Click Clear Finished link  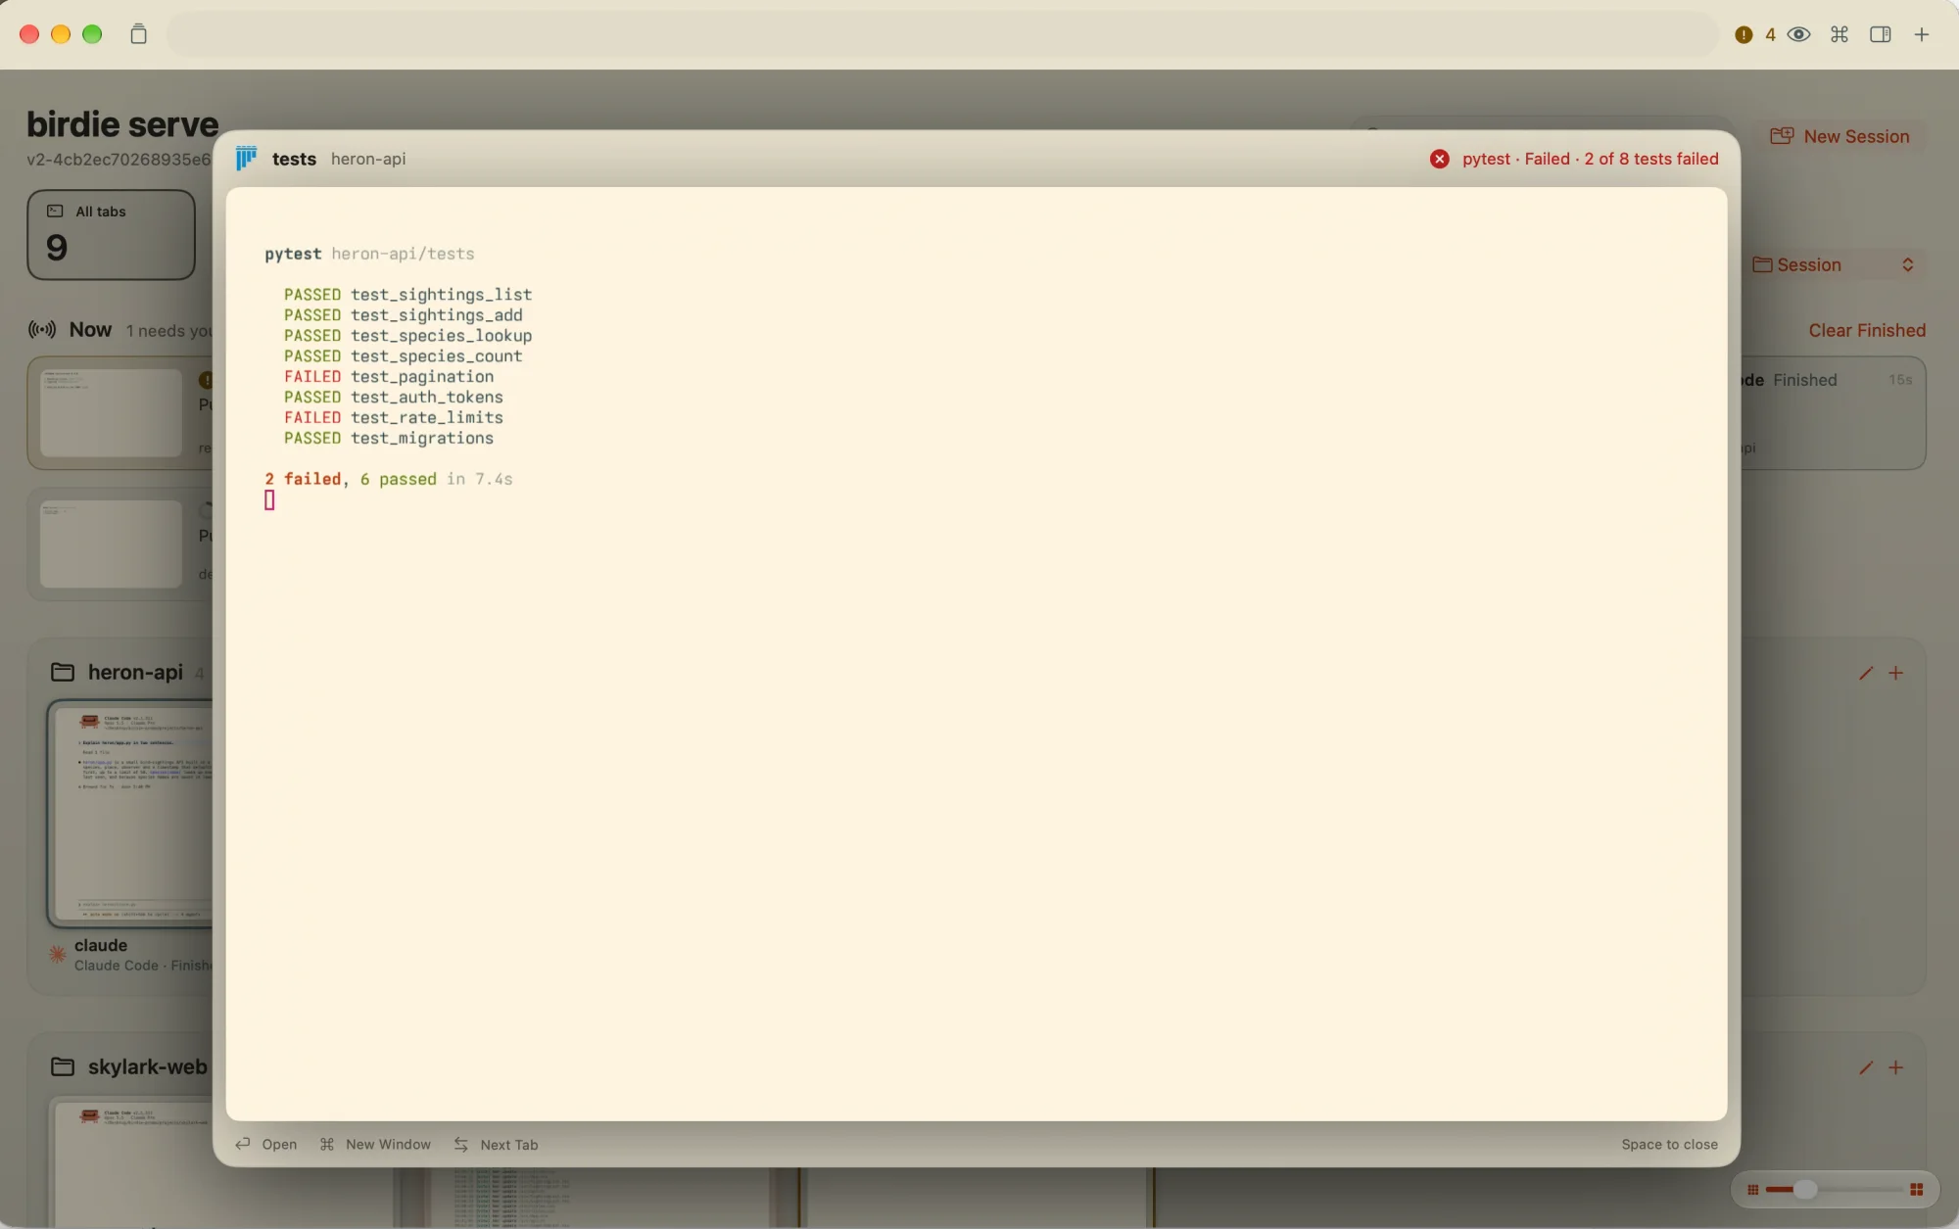coord(1867,330)
